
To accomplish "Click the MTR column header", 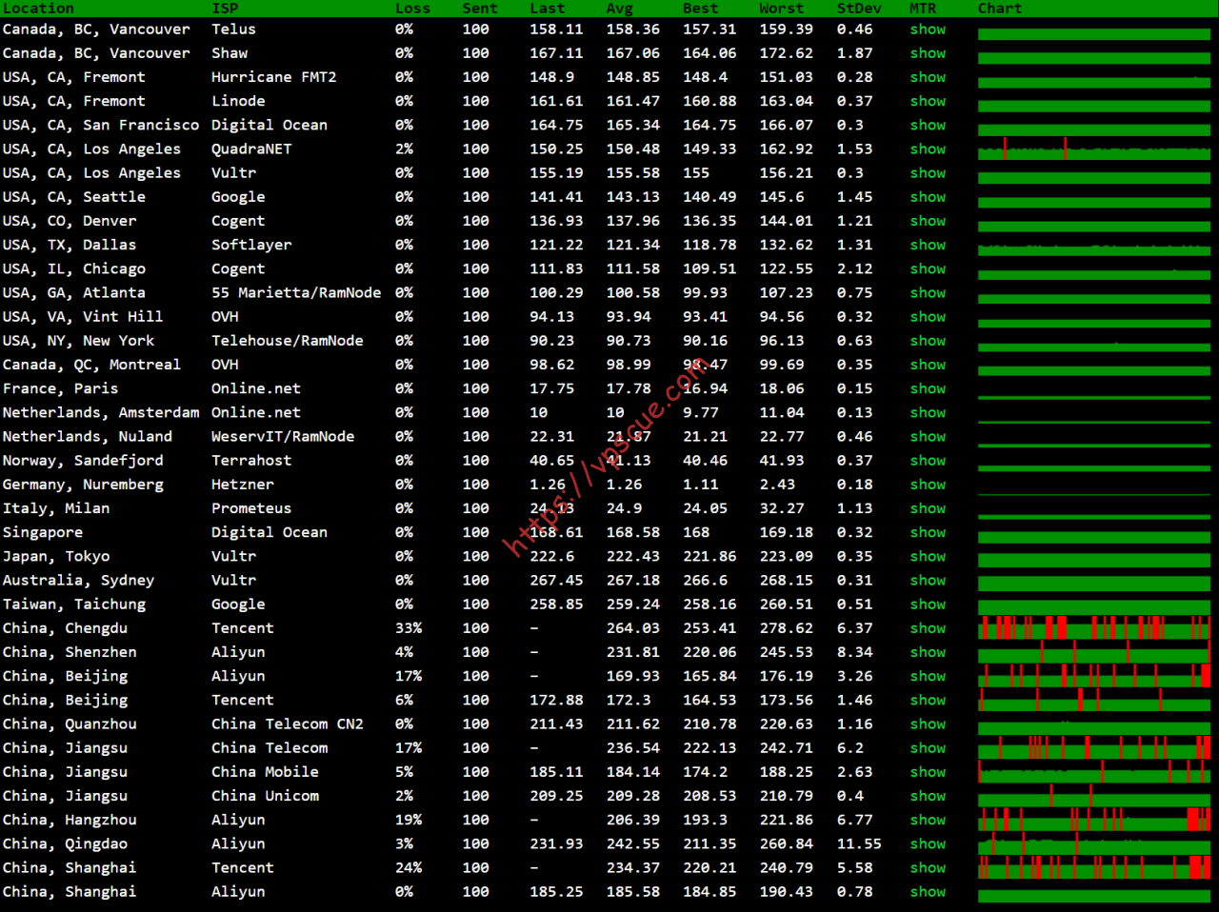I will click(923, 8).
